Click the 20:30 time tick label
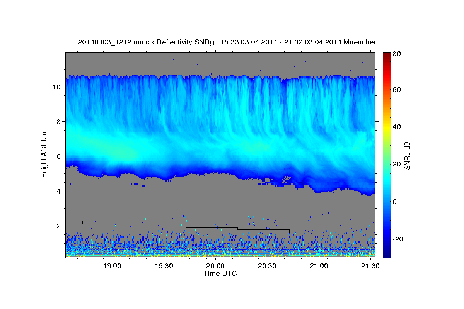The image size is (464, 309). [x=267, y=266]
